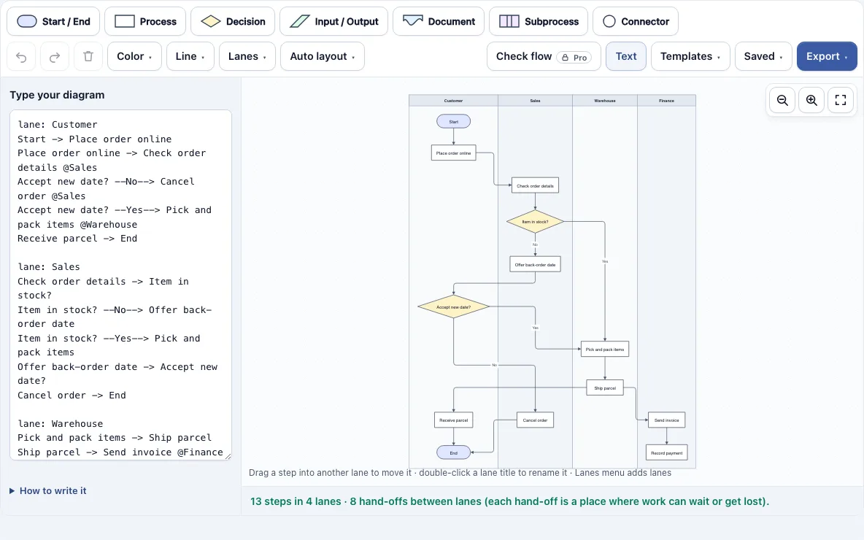Image resolution: width=864 pixels, height=540 pixels.
Task: Expand the How to write it section
Action: pos(48,491)
